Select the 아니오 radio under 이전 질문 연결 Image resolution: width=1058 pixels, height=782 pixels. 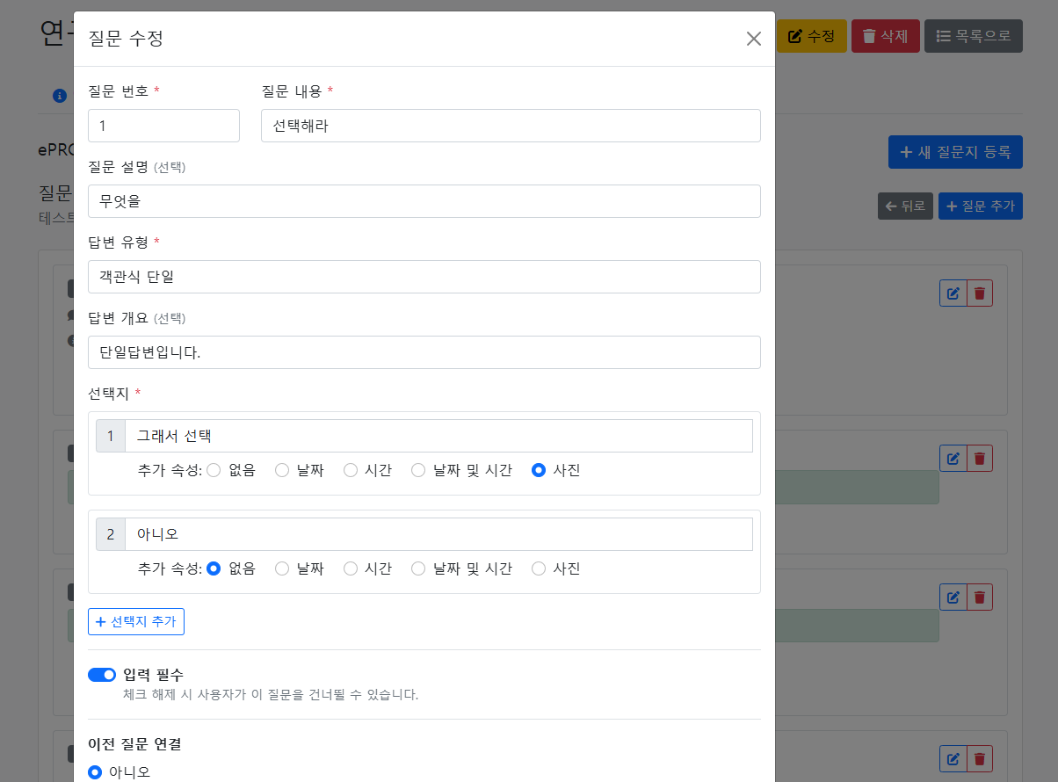[95, 772]
